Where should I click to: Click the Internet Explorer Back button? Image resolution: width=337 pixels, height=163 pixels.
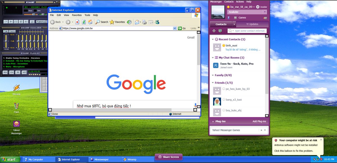(x=56, y=22)
